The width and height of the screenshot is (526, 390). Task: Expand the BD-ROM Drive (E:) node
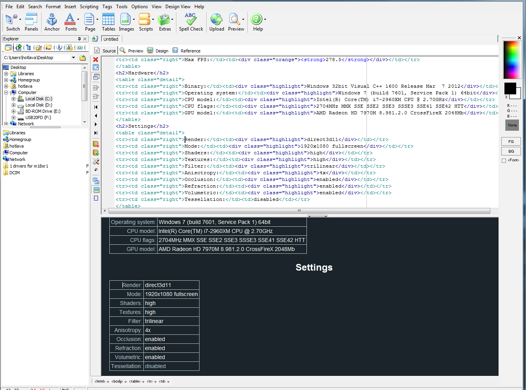13,111
